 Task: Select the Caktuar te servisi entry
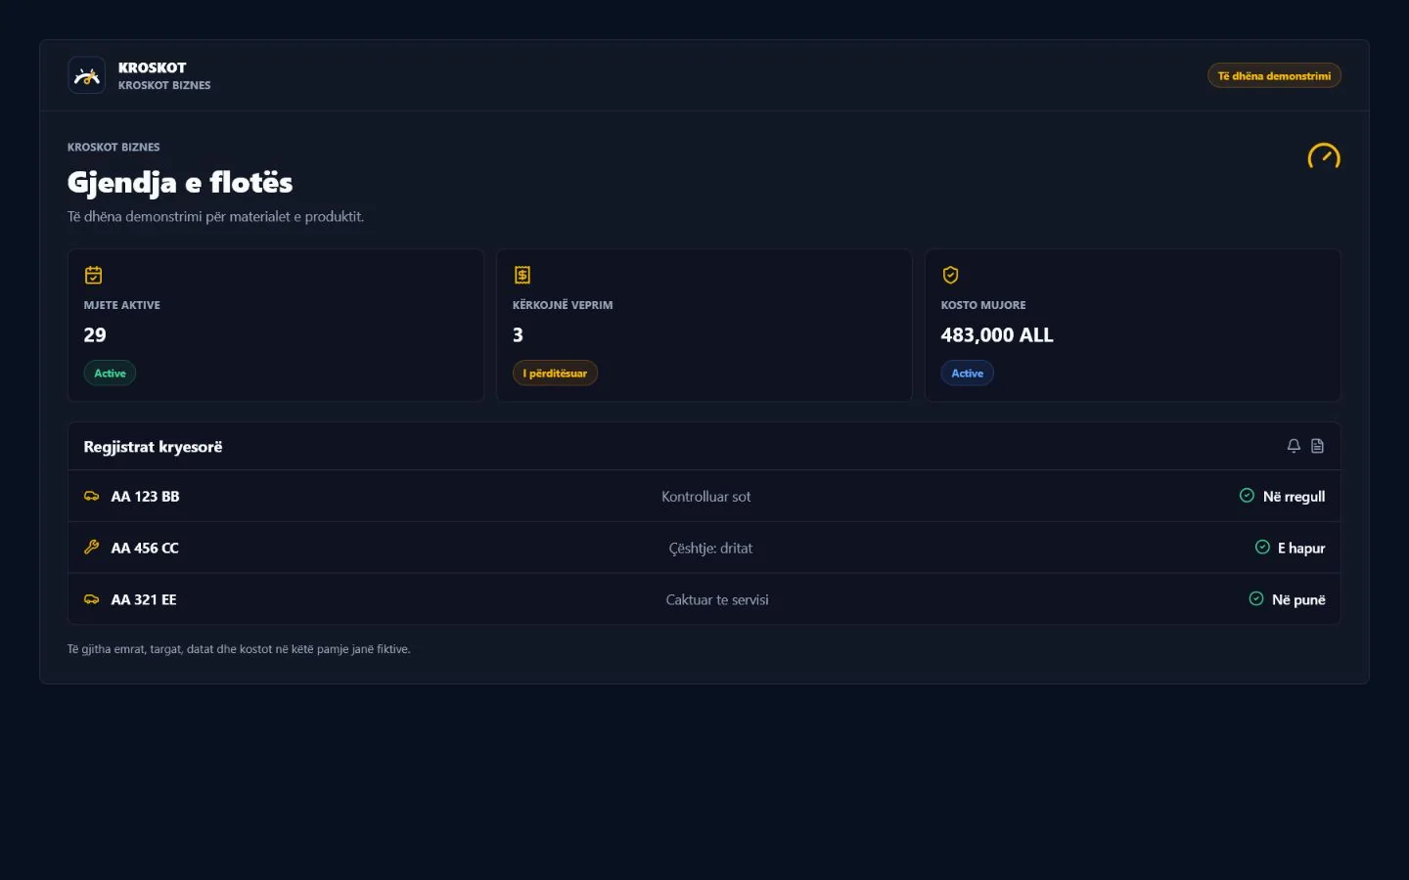[717, 600]
